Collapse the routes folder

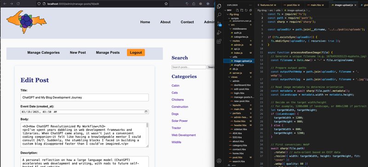click(231, 41)
